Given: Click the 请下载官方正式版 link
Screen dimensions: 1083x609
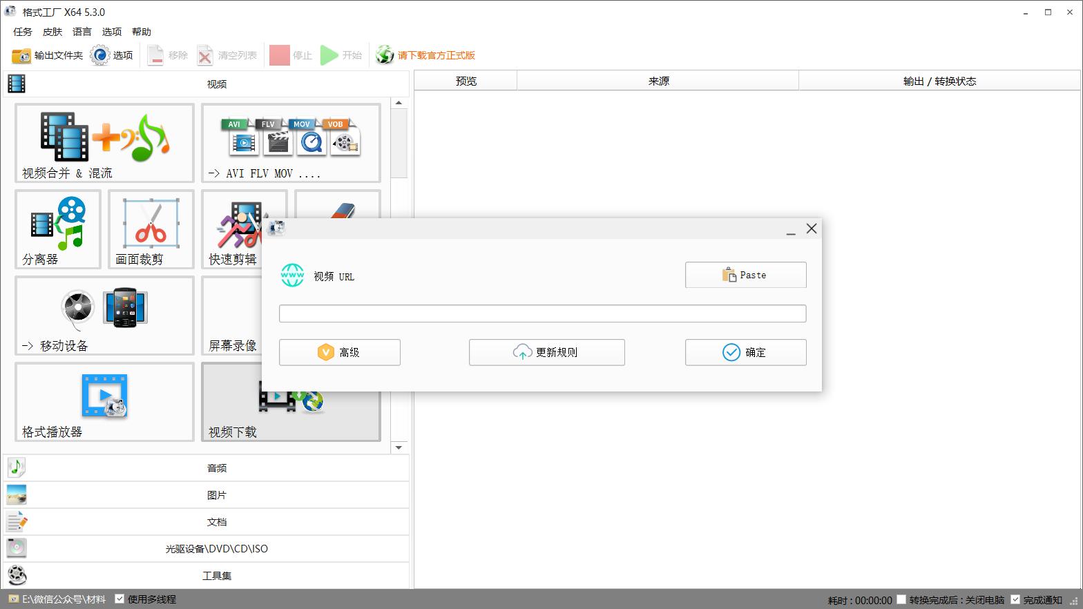Looking at the screenshot, I should click(437, 55).
